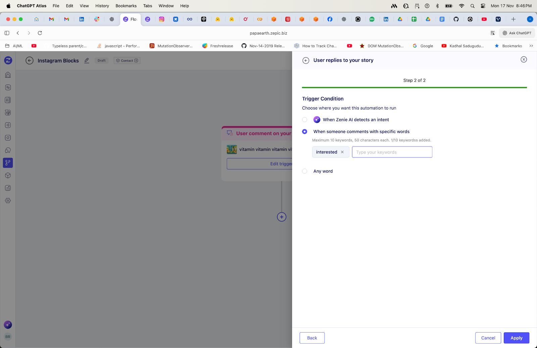
Task: Click the Ask ChatGPT button
Action: pos(517,33)
